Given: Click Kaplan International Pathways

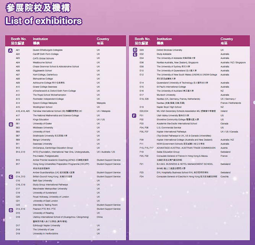Looking at the screenshot, I should click(x=171, y=132).
